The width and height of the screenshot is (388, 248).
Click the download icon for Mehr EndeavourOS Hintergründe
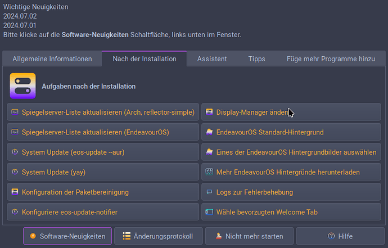[x=209, y=172]
